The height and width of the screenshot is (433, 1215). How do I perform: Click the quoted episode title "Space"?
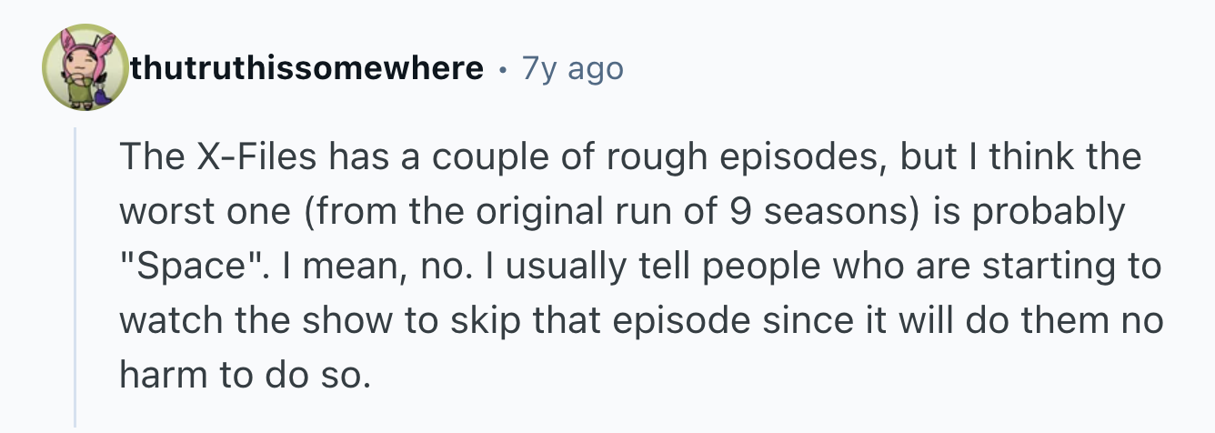click(x=188, y=267)
